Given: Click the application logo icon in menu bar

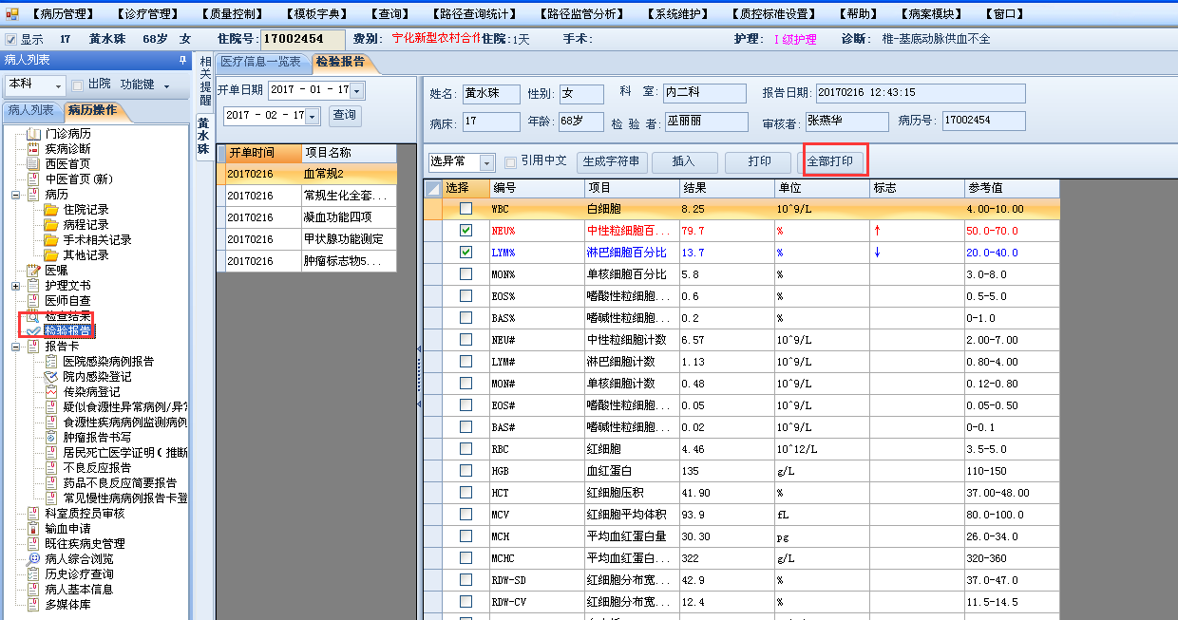Looking at the screenshot, I should (x=12, y=13).
